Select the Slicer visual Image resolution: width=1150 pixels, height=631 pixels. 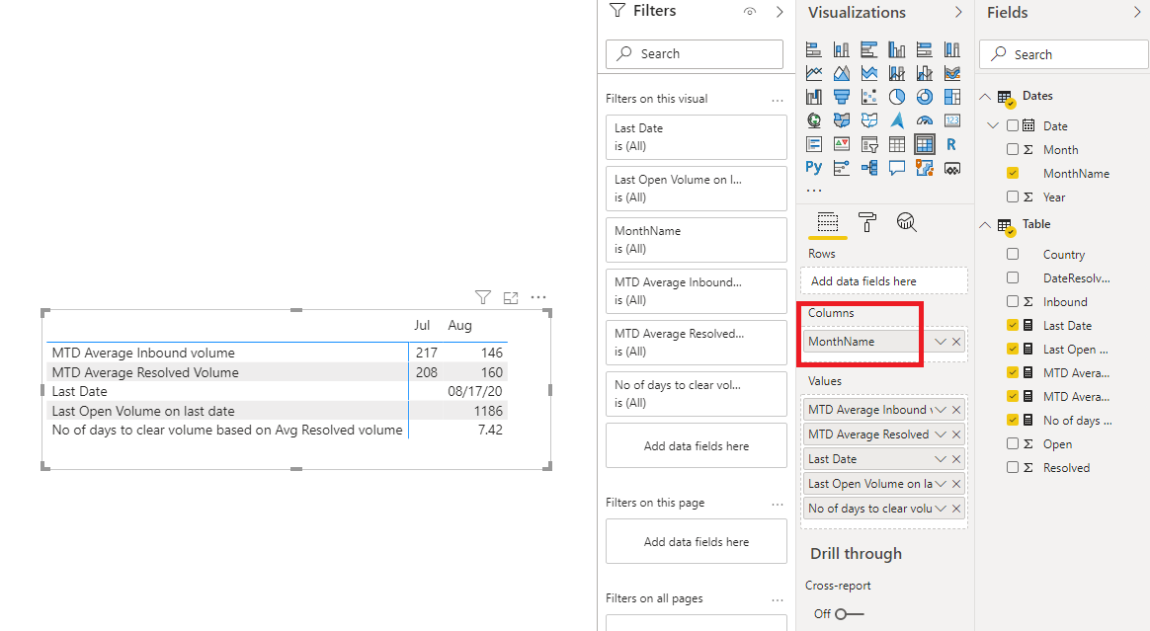[869, 144]
